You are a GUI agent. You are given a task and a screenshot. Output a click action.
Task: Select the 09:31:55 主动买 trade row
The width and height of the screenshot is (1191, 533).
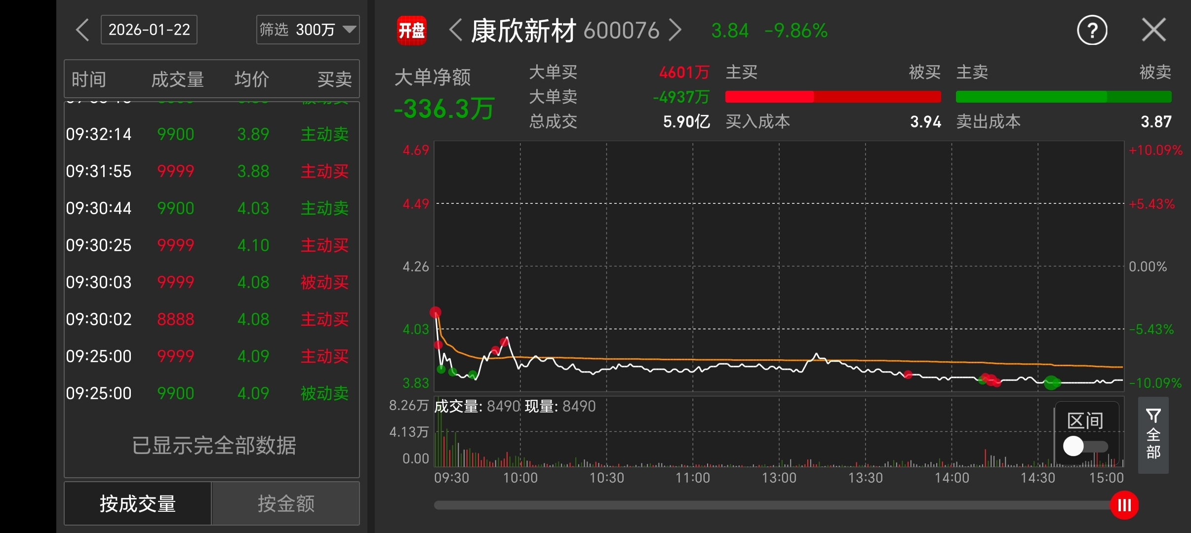coord(211,171)
